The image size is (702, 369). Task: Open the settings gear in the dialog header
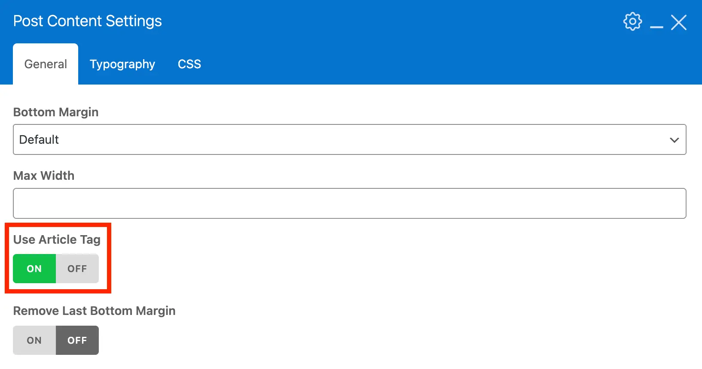[632, 21]
